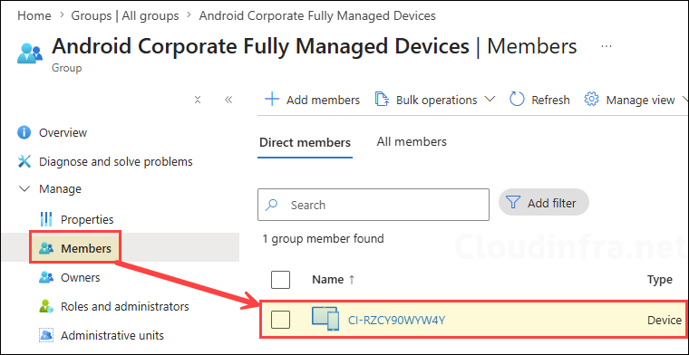
Task: Click the Type column header
Action: (660, 280)
